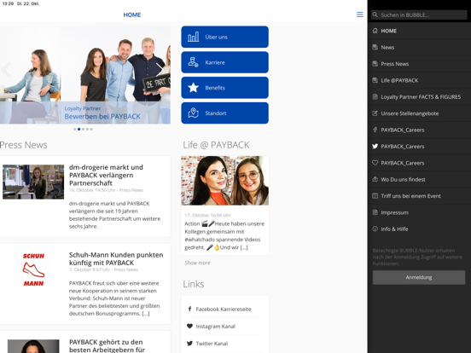Click the HOME page title in header
This screenshot has width=471, height=353.
[x=132, y=14]
